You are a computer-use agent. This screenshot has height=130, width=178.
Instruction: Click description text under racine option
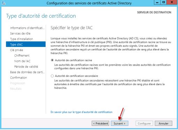[x=113, y=67]
